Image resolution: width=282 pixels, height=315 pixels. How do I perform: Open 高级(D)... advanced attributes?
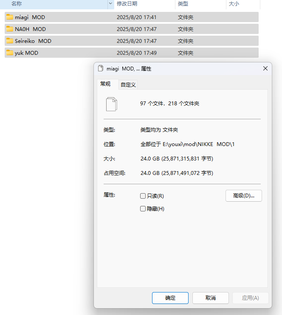point(243,196)
